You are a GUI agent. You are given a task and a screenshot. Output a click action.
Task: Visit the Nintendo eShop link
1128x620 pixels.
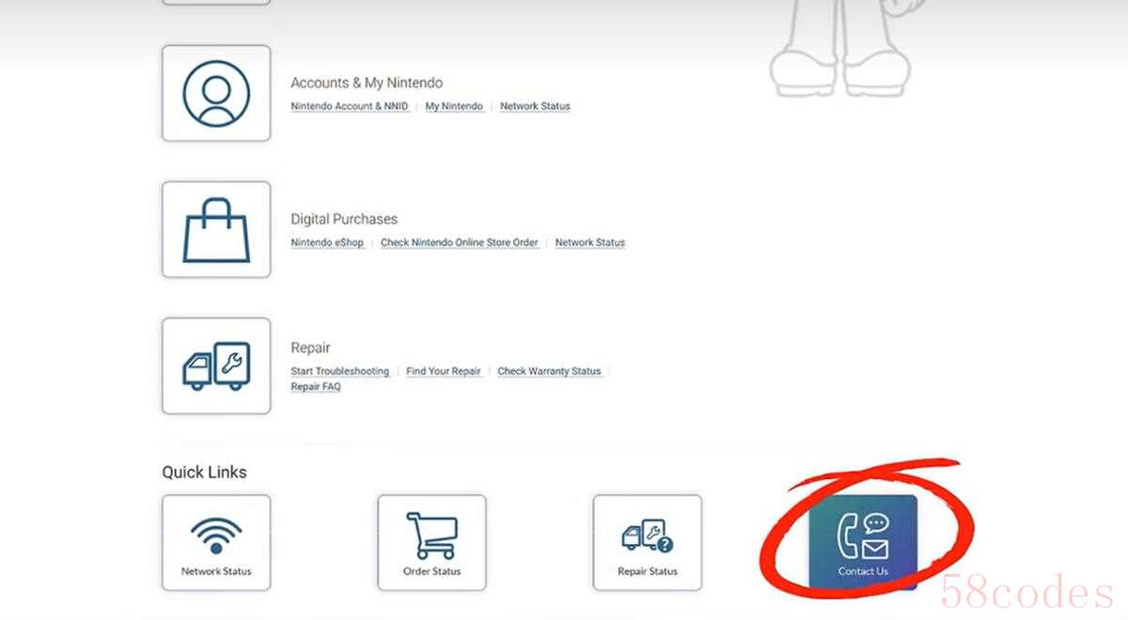coord(327,243)
